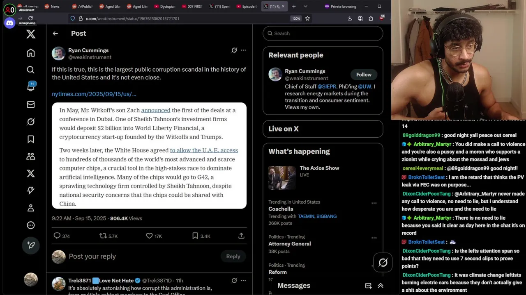The height and width of the screenshot is (295, 526).
Task: Open Explore search icon in left sidebar
Action: pos(31,70)
